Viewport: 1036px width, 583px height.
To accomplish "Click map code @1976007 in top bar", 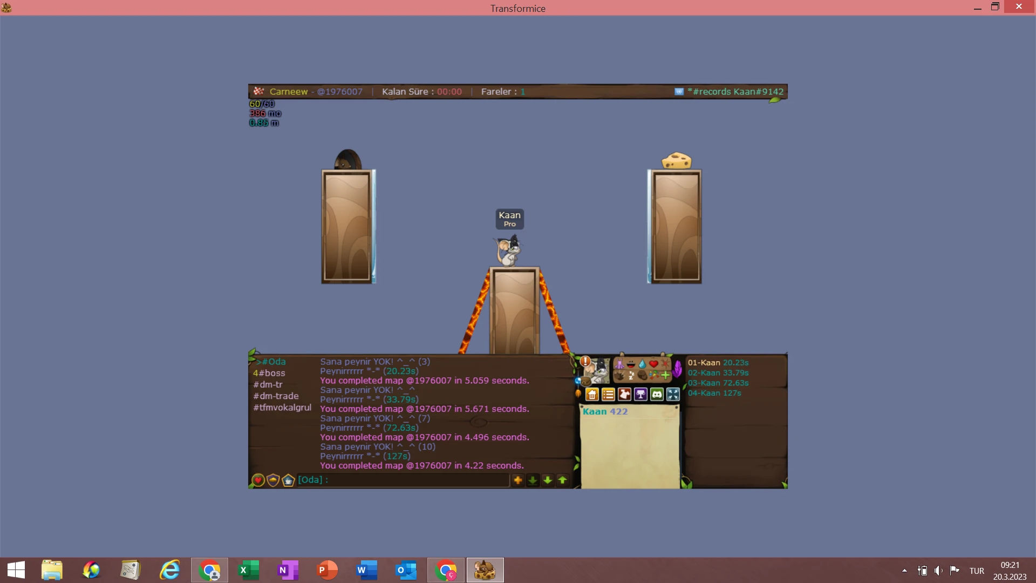I will [x=340, y=92].
